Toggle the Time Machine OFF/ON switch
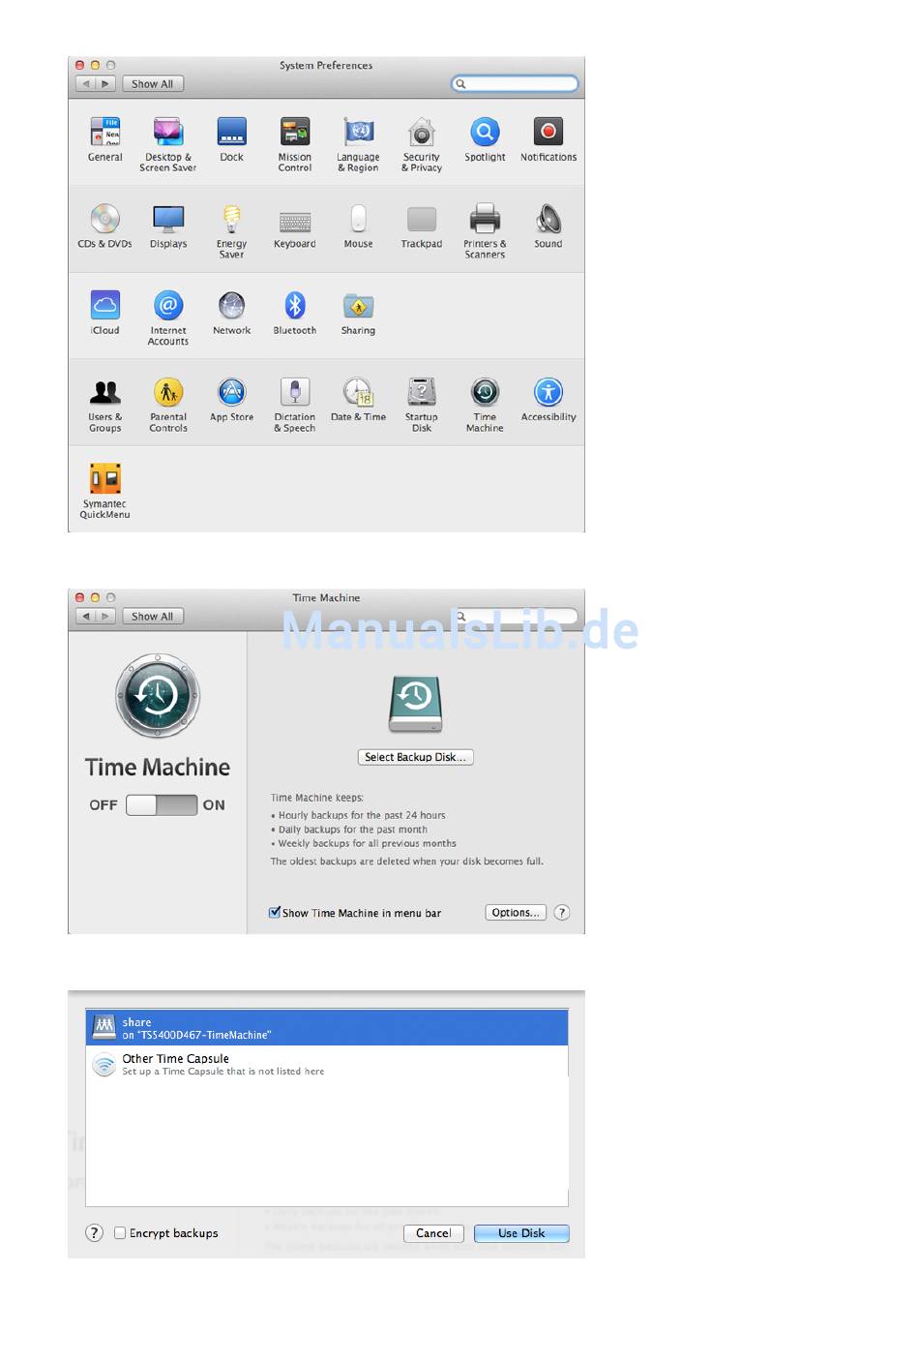The height and width of the screenshot is (1363, 919). pyautogui.click(x=162, y=805)
